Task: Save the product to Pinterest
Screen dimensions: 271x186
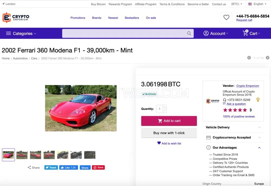Action: click(98, 168)
